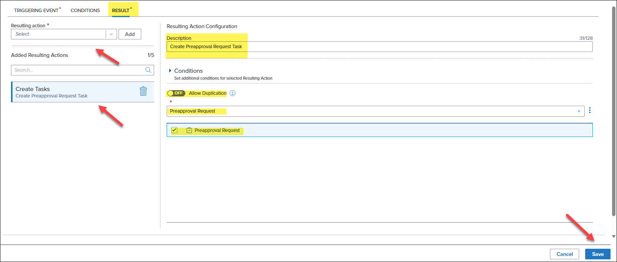Image resolution: width=617 pixels, height=262 pixels.
Task: Click the Preapproval Request task selector field
Action: tap(371, 111)
